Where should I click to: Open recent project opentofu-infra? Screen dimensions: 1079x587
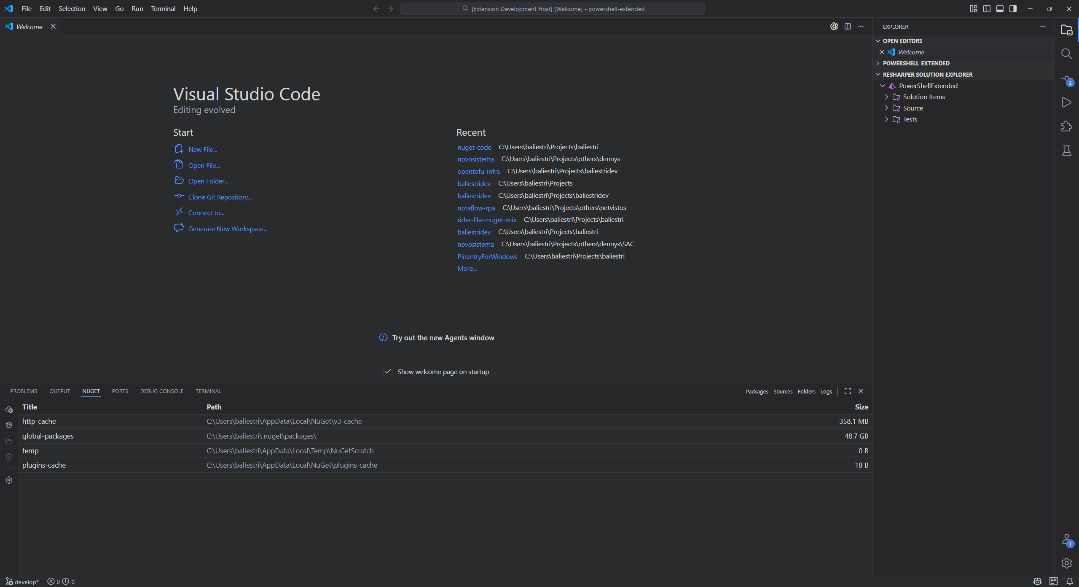pyautogui.click(x=478, y=171)
